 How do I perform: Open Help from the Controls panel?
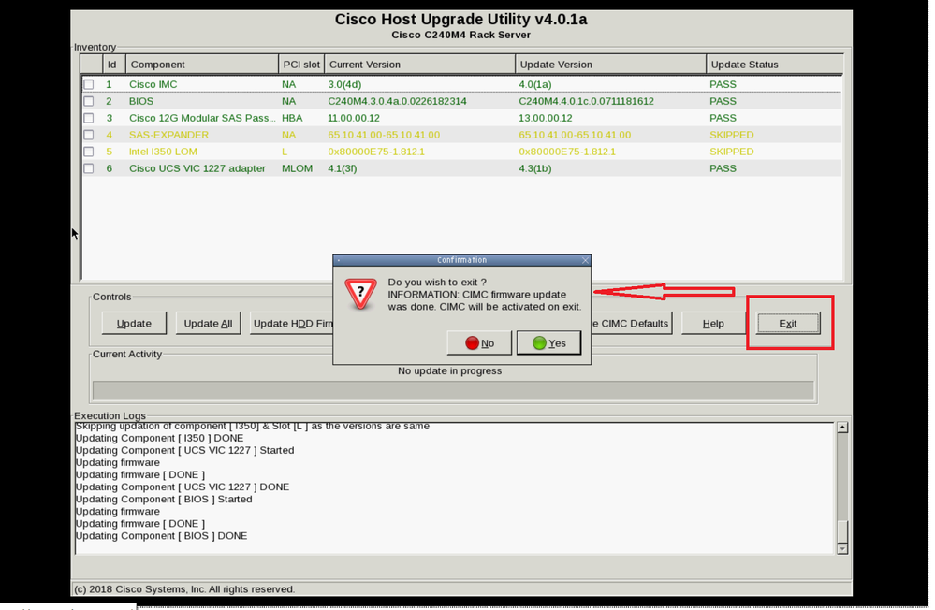[713, 323]
